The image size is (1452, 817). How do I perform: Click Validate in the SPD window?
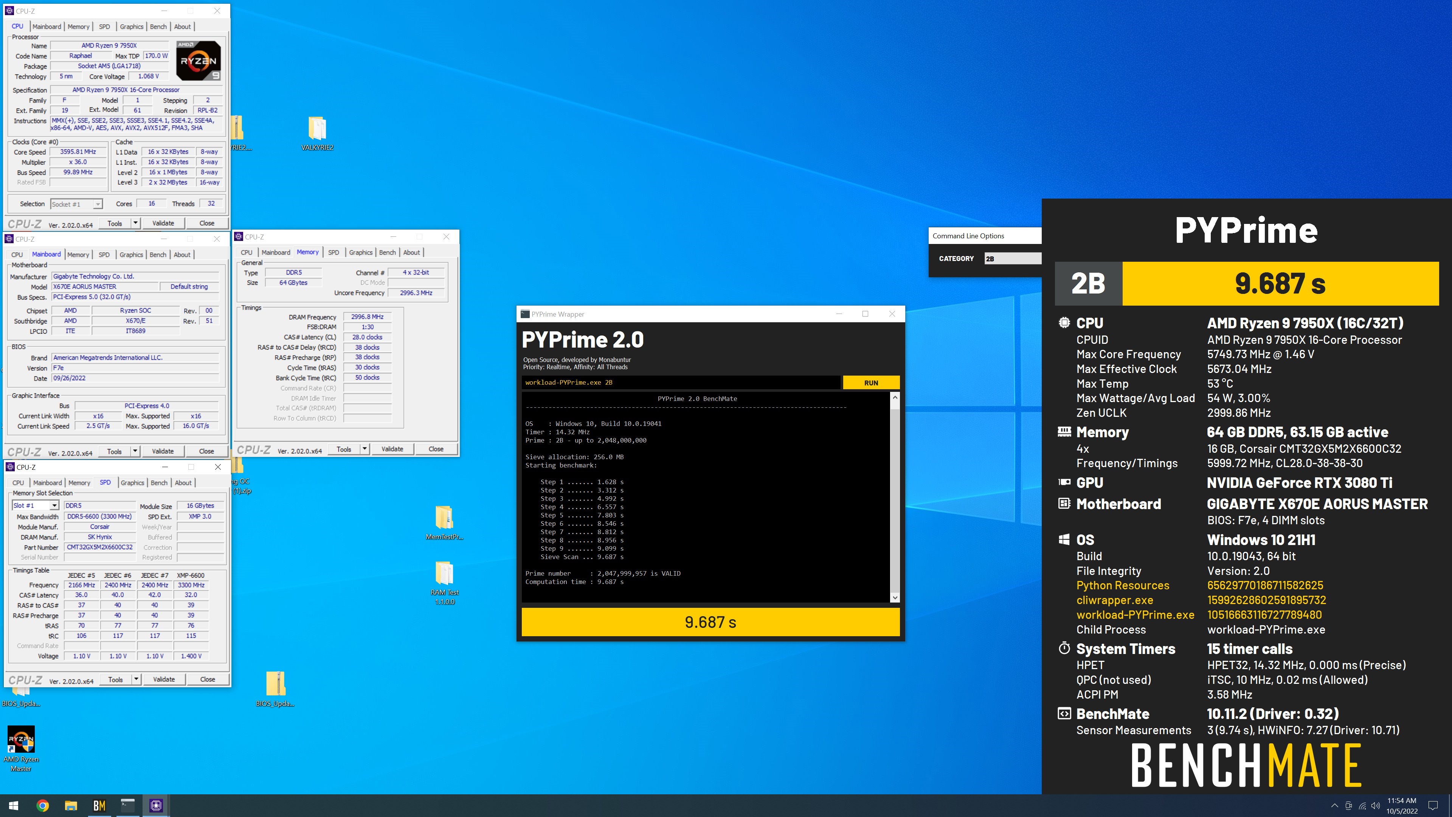[164, 679]
